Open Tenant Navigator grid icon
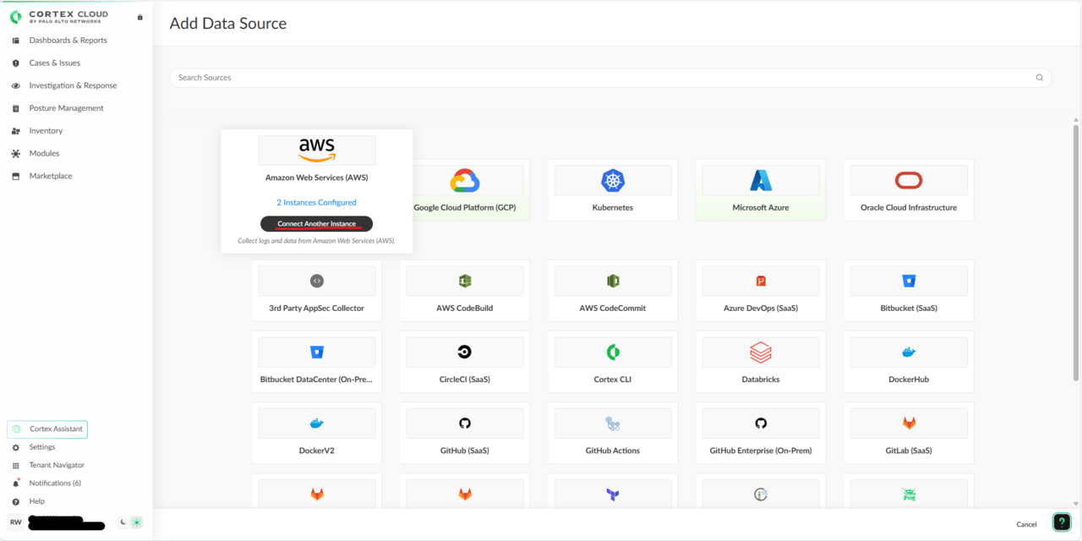The width and height of the screenshot is (1082, 541). tap(15, 466)
